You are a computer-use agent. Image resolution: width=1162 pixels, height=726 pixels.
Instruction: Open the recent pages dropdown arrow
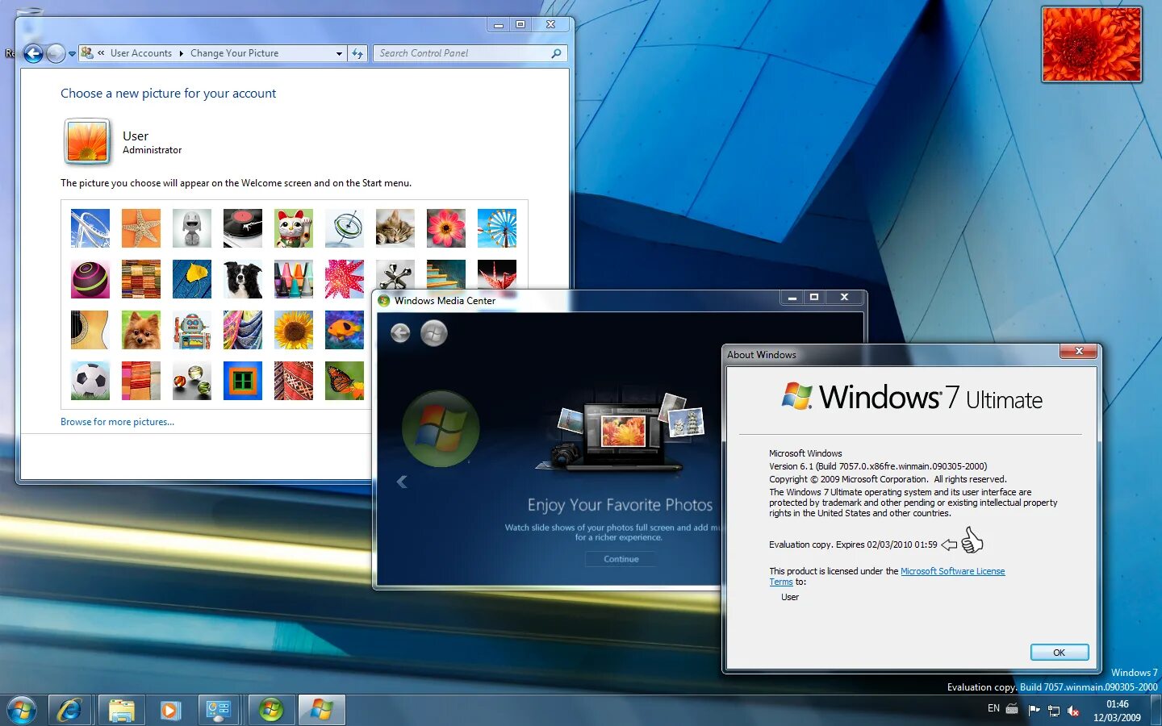pyautogui.click(x=72, y=54)
